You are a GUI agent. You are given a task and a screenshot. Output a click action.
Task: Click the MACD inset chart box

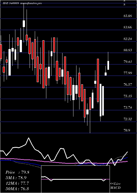point(75,179)
